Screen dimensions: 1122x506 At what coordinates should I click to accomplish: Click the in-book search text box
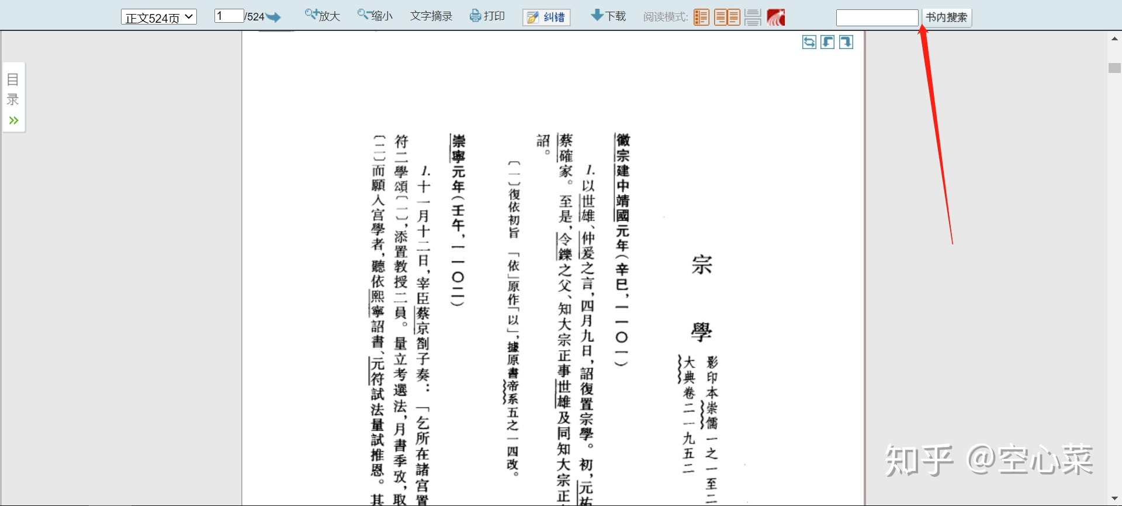(x=877, y=18)
